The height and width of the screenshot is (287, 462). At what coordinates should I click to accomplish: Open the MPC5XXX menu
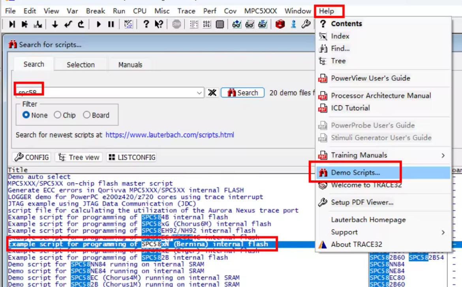click(261, 11)
